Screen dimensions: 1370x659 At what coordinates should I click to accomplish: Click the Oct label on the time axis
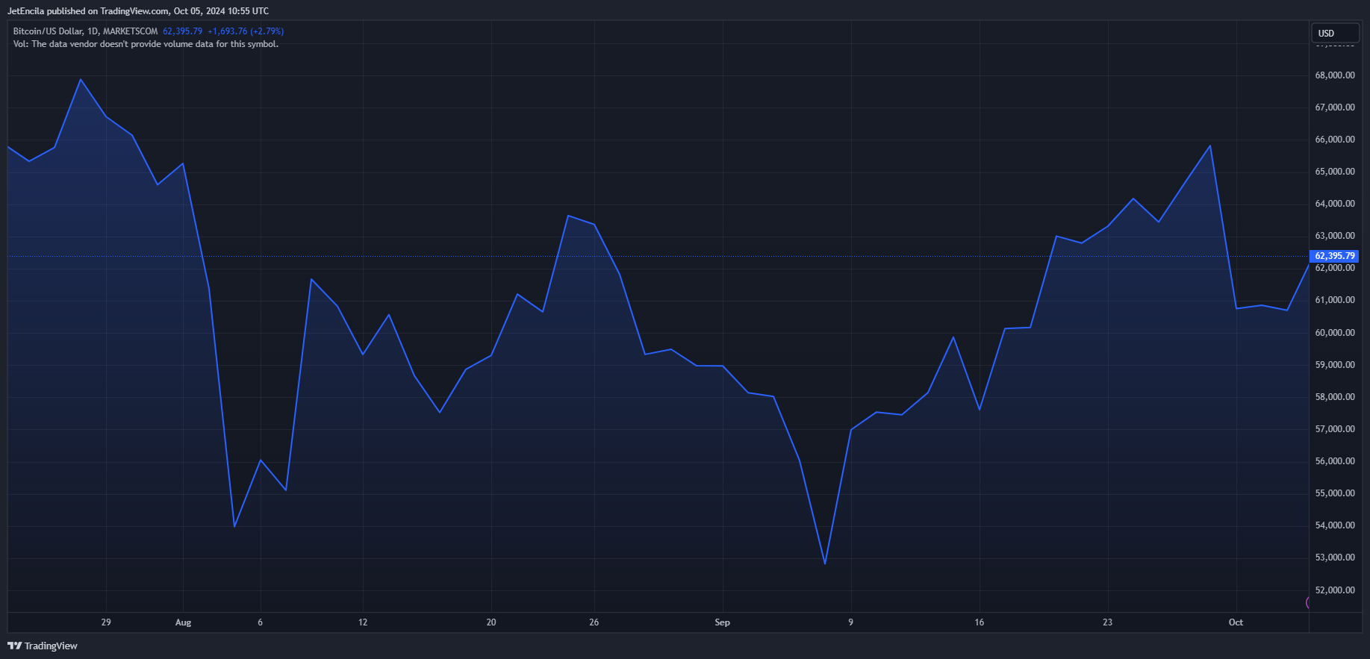[x=1236, y=622]
